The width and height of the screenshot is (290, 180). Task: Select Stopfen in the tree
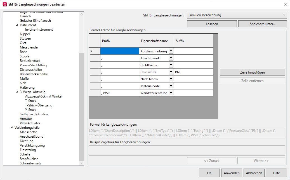pos(25,56)
